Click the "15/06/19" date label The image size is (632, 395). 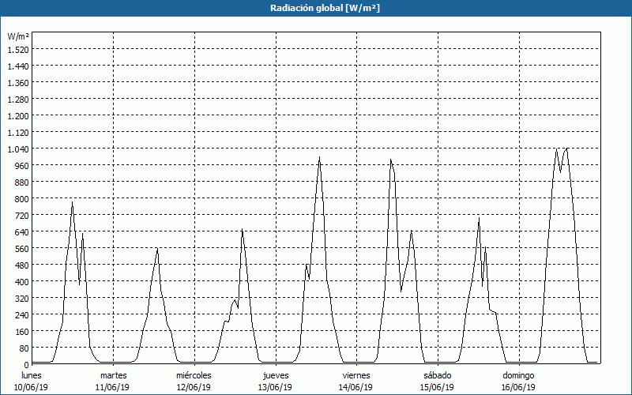click(x=438, y=387)
